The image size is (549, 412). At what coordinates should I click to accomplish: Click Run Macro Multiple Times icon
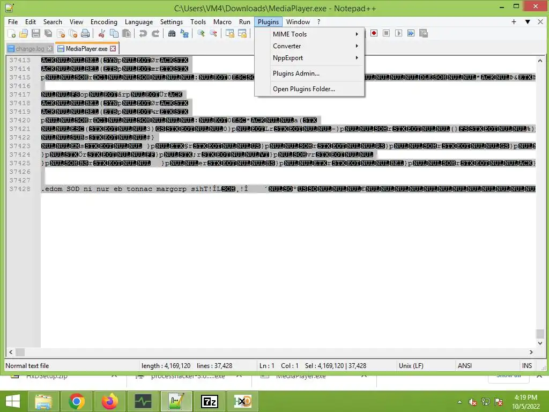coord(411,33)
